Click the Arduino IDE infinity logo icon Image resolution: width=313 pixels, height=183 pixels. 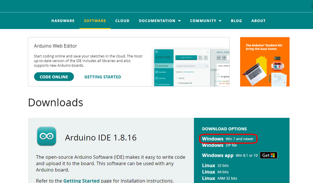tap(47, 136)
